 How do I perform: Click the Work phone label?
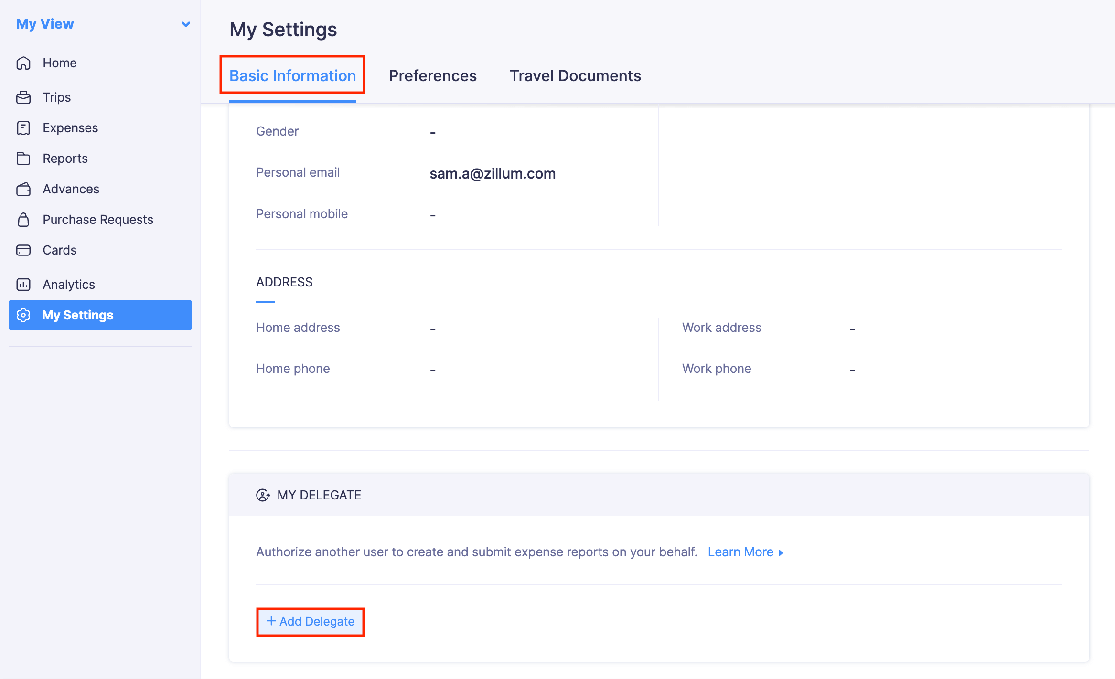(717, 369)
